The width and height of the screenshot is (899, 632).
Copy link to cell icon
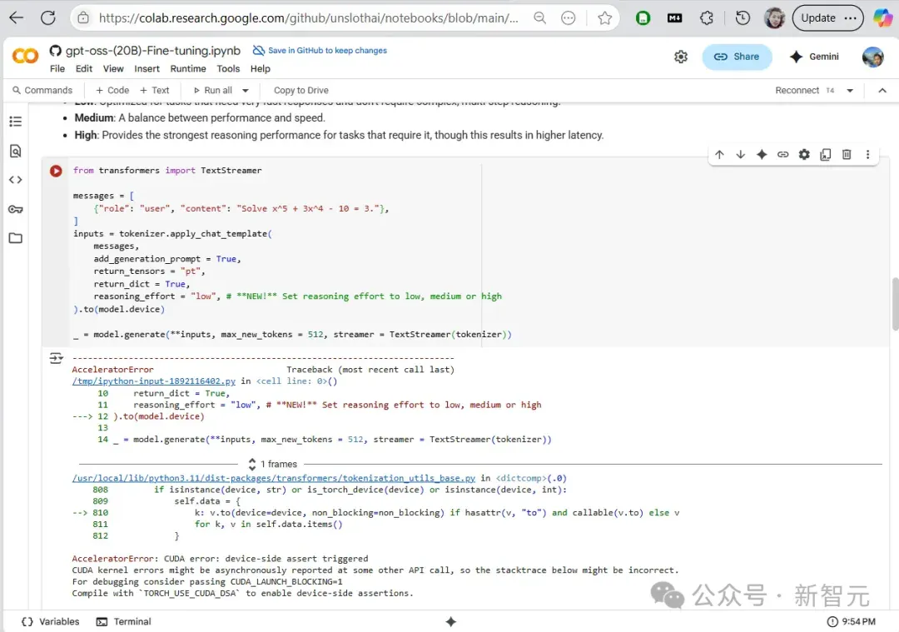coord(782,154)
